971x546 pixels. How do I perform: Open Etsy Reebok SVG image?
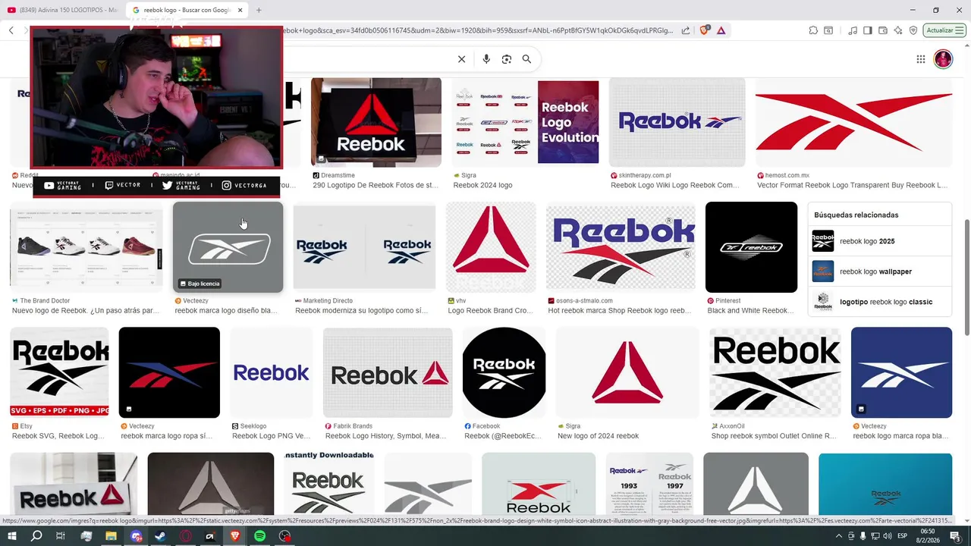59,372
